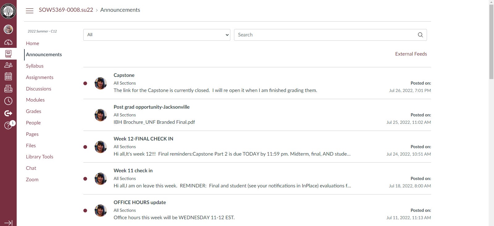Open the Calendar in the sidebar
This screenshot has width=494, height=226.
pyautogui.click(x=8, y=76)
